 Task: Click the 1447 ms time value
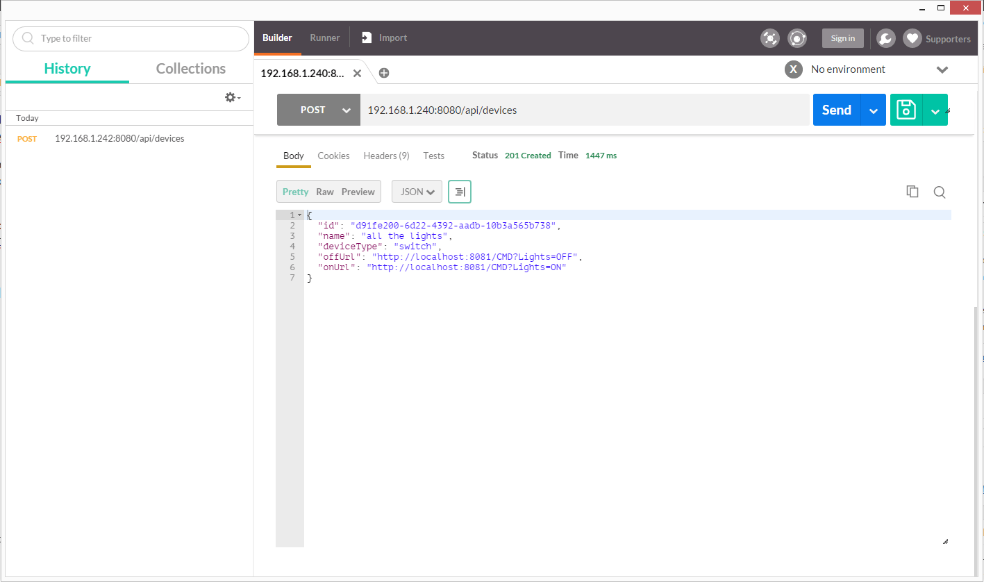[601, 156]
